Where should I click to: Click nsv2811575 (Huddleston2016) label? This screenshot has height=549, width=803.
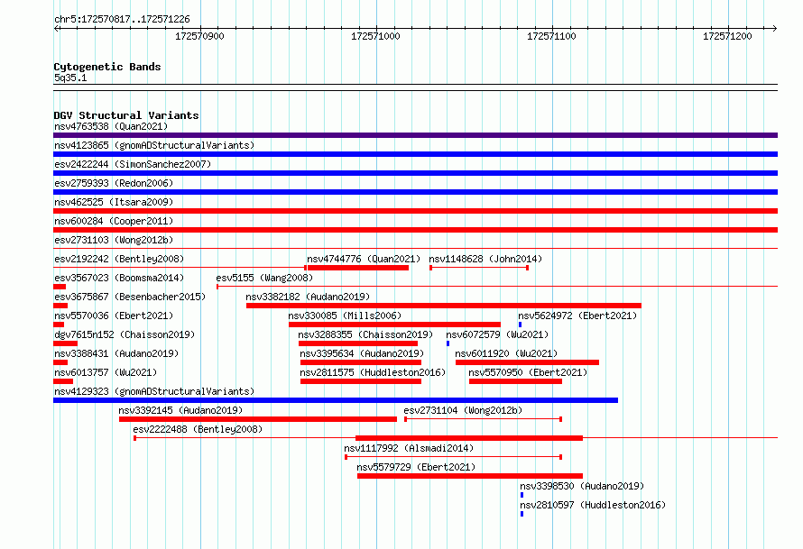[373, 372]
